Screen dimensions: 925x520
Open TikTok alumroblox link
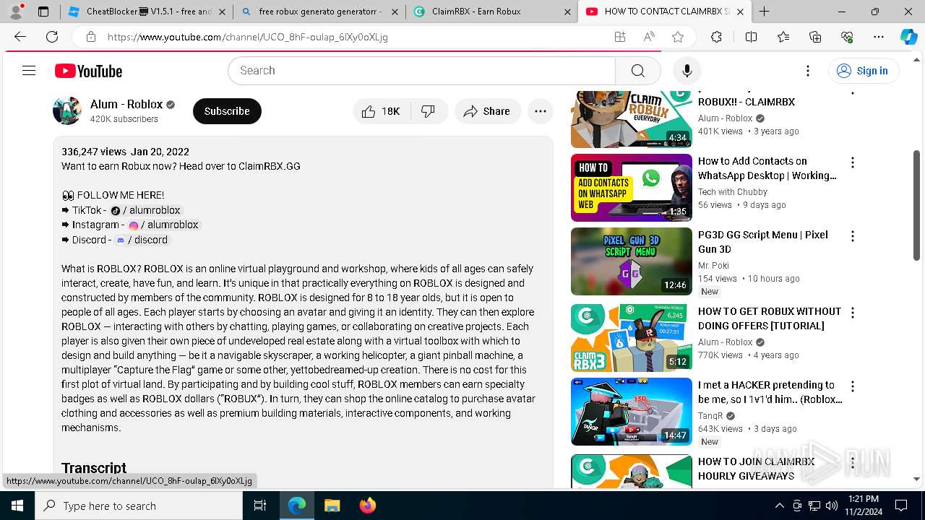coord(145,210)
